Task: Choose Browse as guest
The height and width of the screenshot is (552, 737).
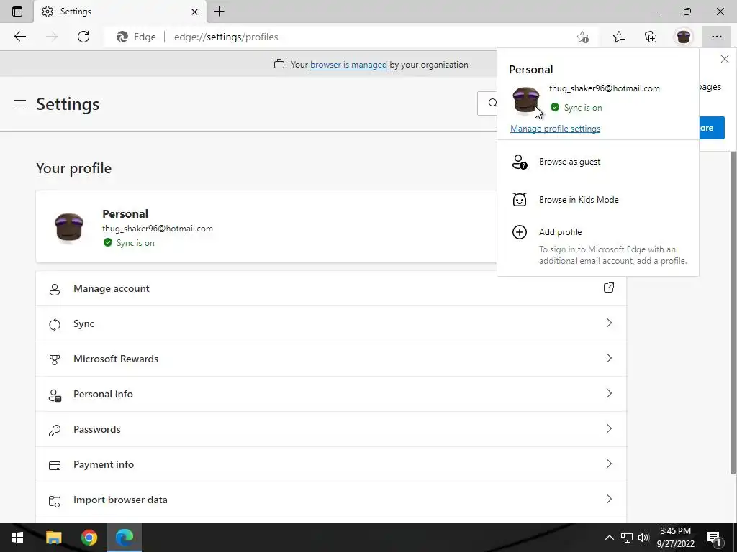Action: coord(598,162)
